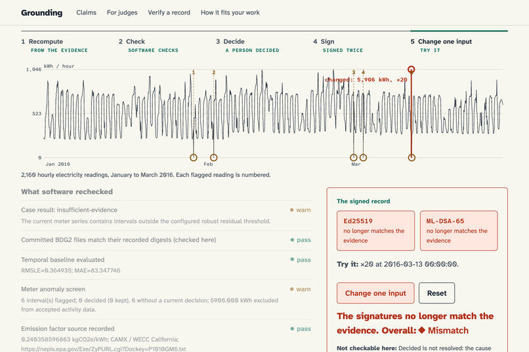This screenshot has height=352, width=529.
Task: Open the For judges page
Action: coord(122,12)
